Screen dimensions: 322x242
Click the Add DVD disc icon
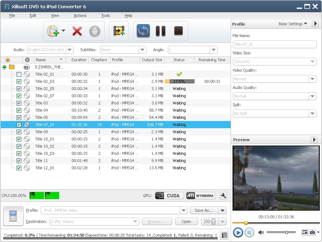tap(52, 31)
